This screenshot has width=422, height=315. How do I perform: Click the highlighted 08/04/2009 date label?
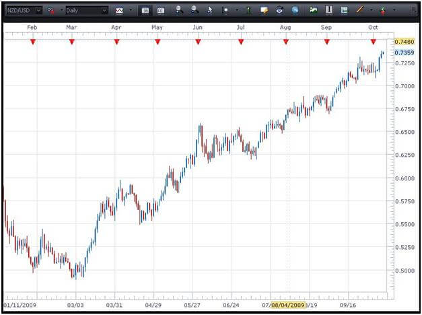coord(287,304)
